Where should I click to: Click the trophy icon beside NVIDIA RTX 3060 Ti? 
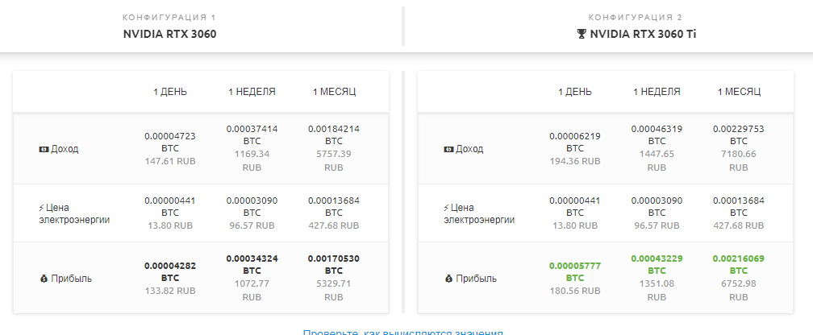point(582,34)
